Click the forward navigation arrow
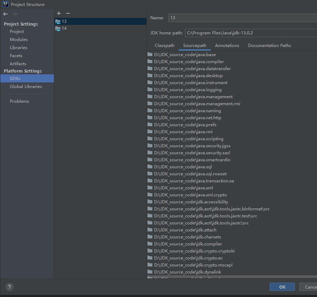Screen dimensions: 317x297 [15, 14]
